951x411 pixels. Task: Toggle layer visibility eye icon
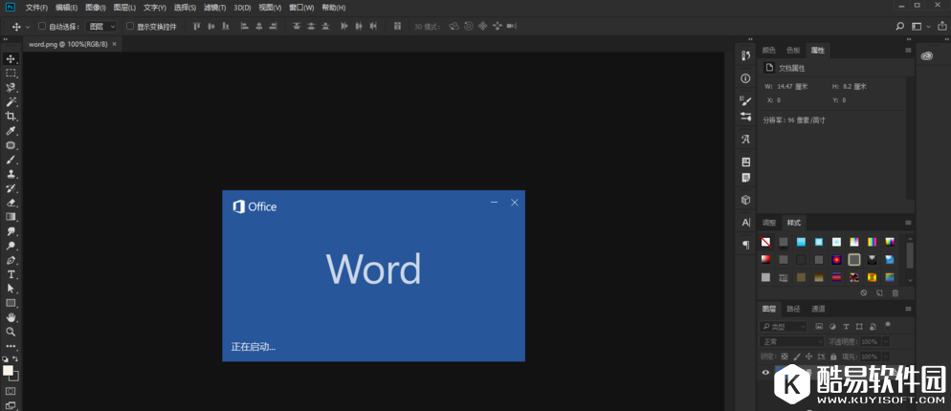point(765,372)
